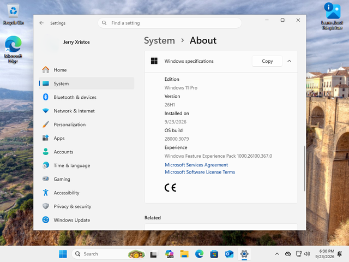Open Microsoft Store from the taskbar
The image size is (349, 262).
click(214, 254)
